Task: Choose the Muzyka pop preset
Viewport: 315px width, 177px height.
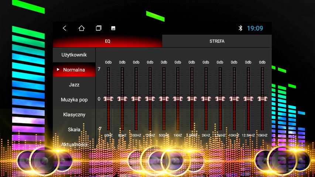Action: point(74,100)
